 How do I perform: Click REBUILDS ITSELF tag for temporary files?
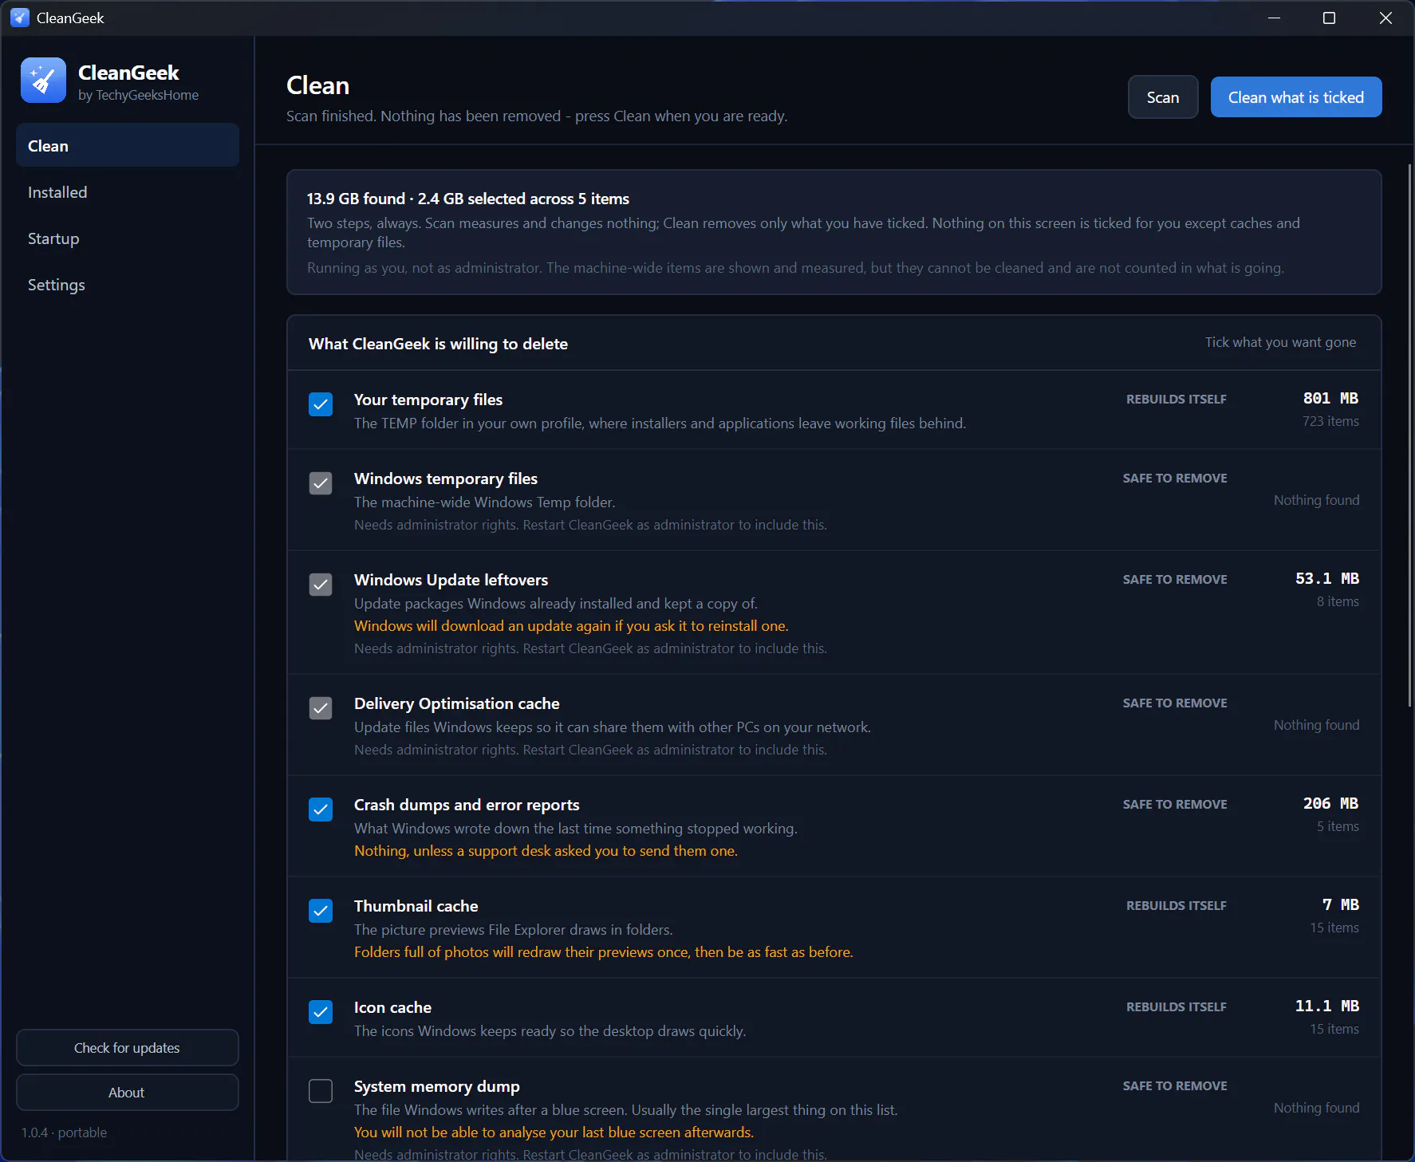[x=1177, y=399]
